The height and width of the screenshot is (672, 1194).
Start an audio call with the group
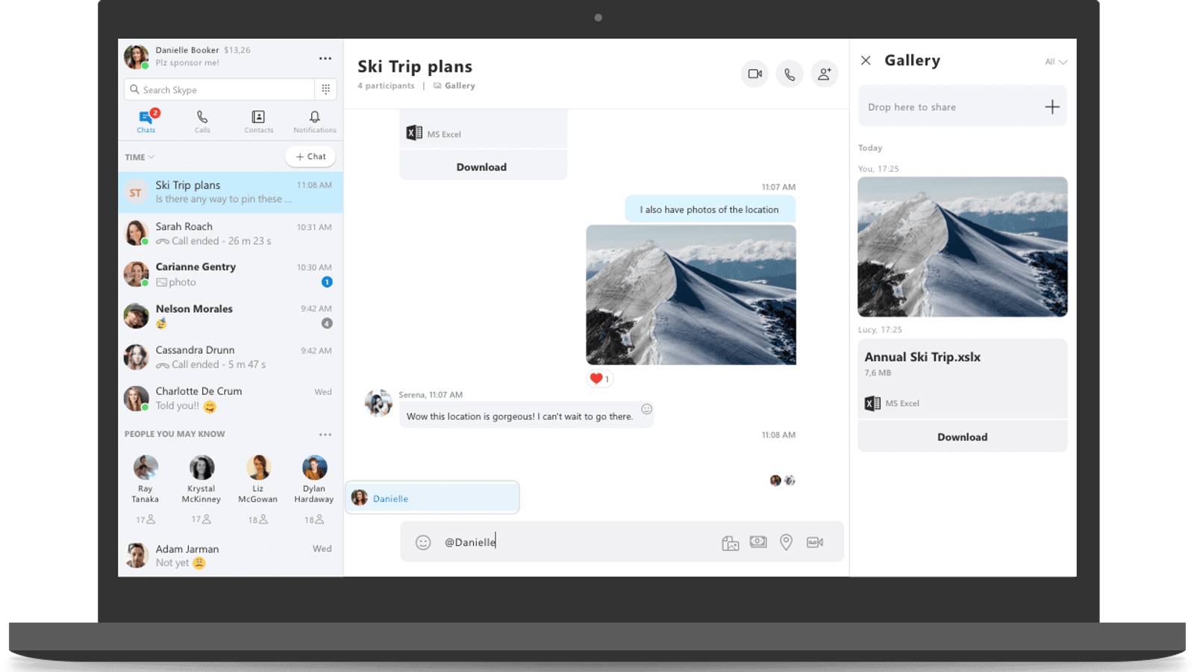[789, 74]
